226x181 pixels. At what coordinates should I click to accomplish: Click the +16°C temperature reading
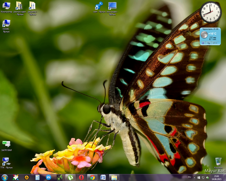pyautogui.click(x=212, y=33)
